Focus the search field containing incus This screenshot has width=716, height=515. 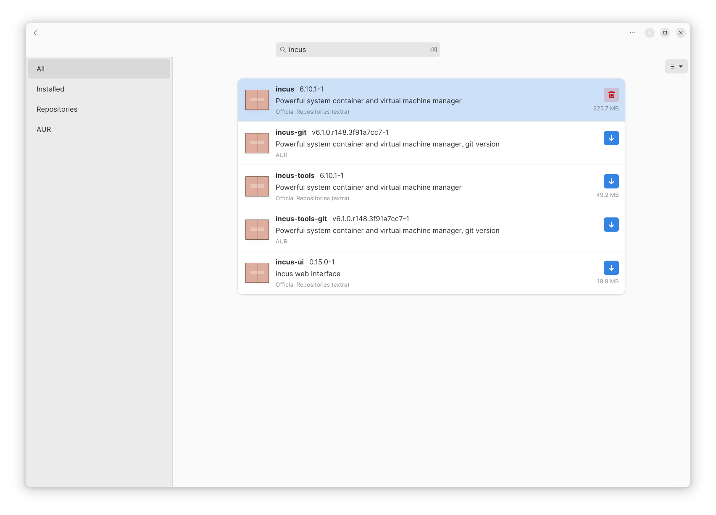[358, 50]
